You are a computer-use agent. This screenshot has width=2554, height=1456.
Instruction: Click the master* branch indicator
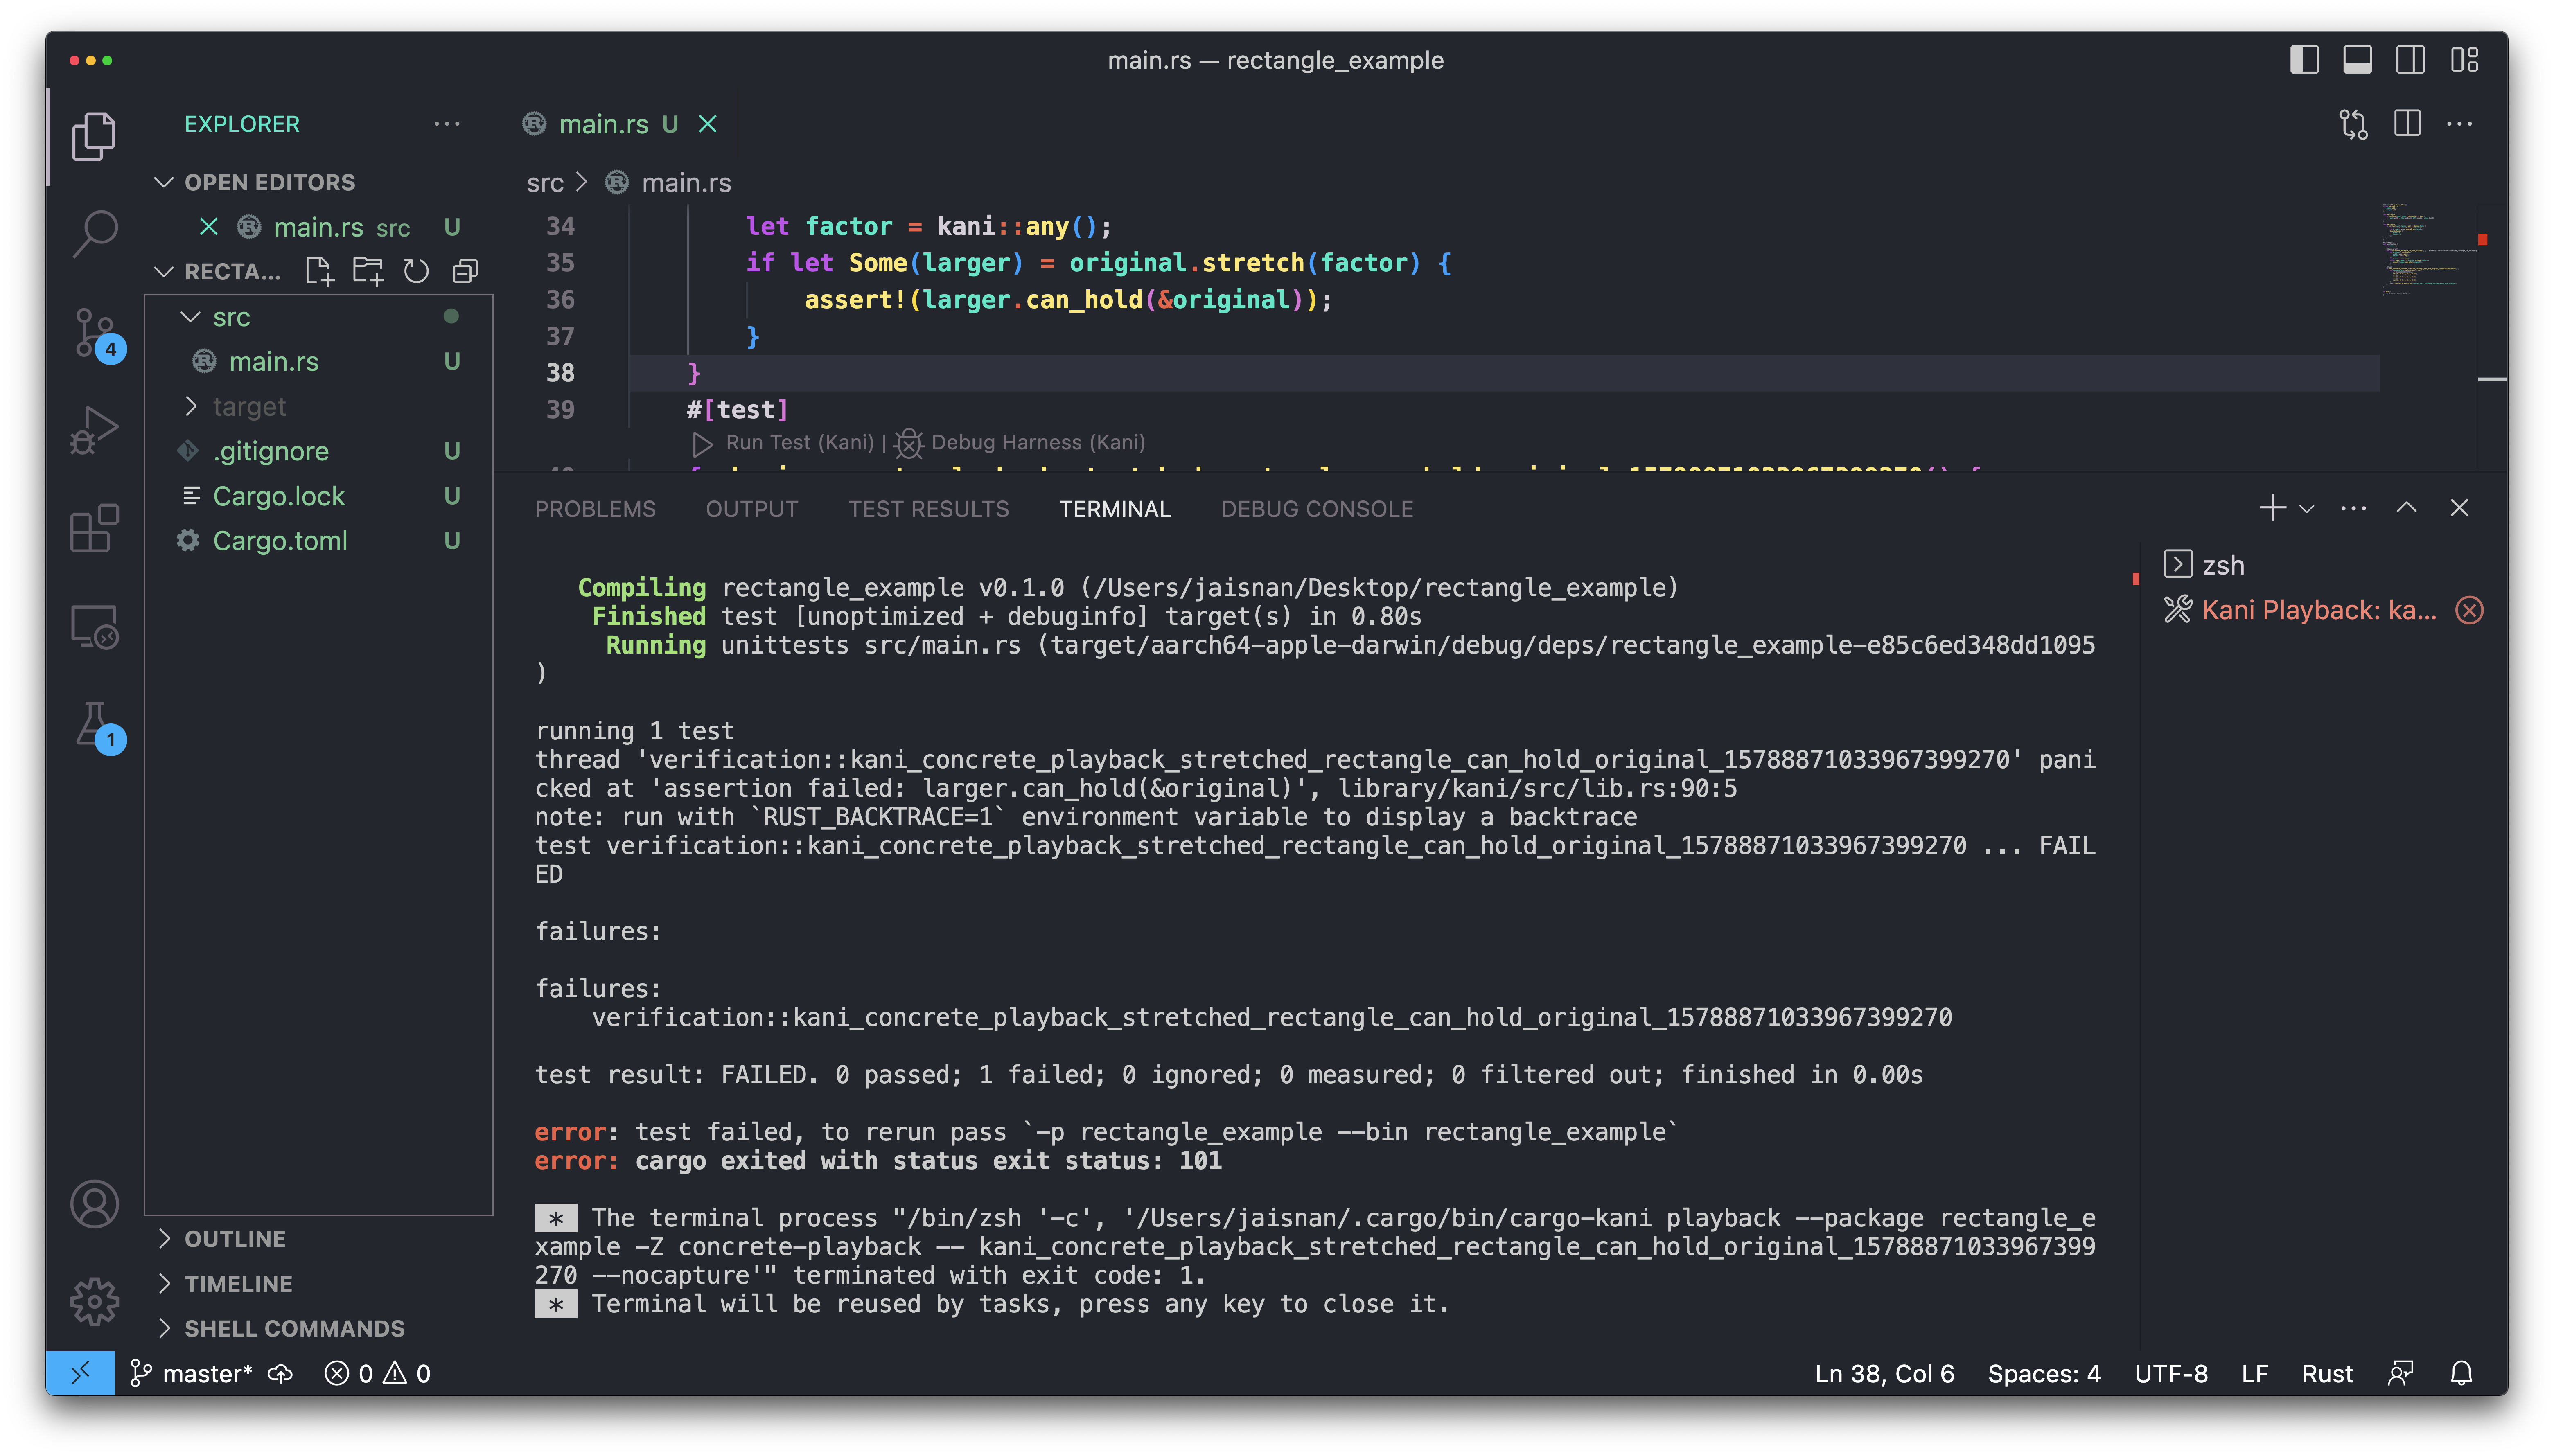point(191,1373)
